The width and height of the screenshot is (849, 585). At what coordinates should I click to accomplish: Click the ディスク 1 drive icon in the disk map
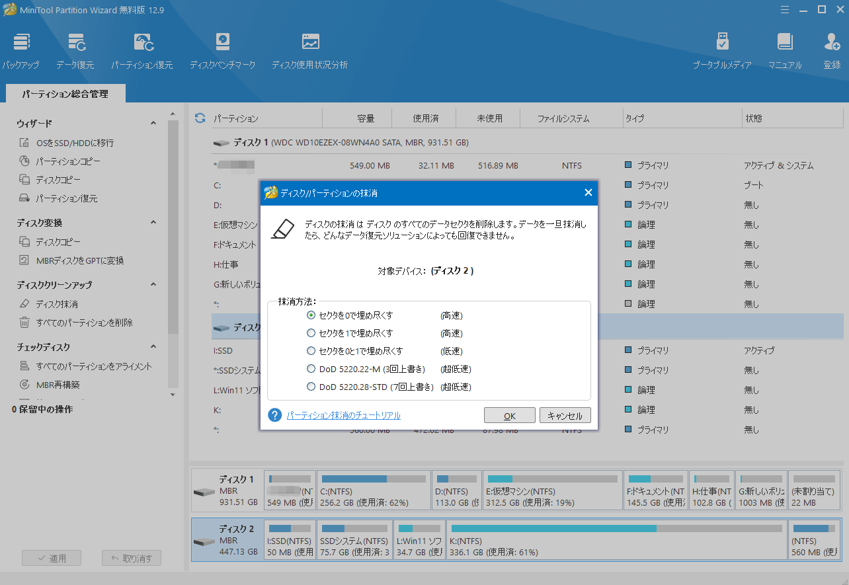(x=204, y=493)
